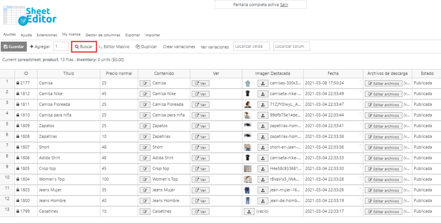Screen dimensions: 441x223
Task: Click the Salir fullscreen link
Action: click(284, 5)
